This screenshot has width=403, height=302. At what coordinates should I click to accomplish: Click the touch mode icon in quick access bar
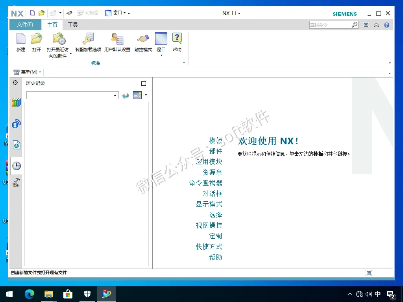(69, 13)
